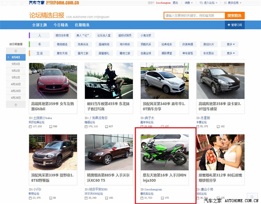The image size is (261, 204).
Task: Expand the 更多 dropdown in the 生活 row
Action: (232, 53)
